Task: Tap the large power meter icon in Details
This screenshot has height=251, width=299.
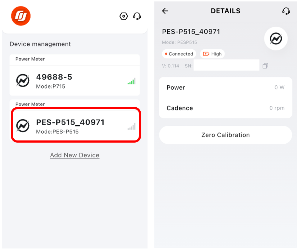Action: pyautogui.click(x=276, y=39)
